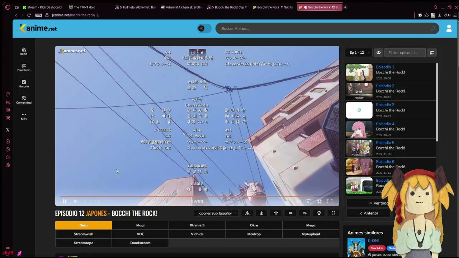The width and height of the screenshot is (459, 258).
Task: Open video player settings gear
Action: [x=320, y=201]
